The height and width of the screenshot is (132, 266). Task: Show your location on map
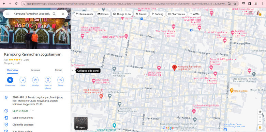[260, 112]
